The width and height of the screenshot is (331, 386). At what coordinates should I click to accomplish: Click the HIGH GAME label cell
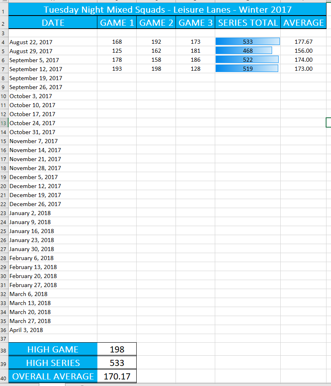(x=53, y=349)
